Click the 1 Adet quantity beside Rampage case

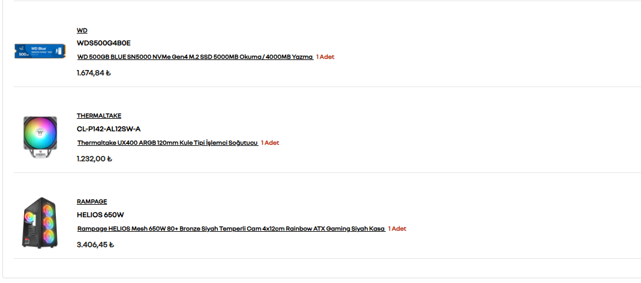[x=397, y=229]
